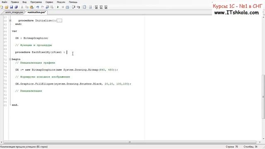Open the Вид menu
Screen dimensions: 265x149
pyautogui.click(x=24, y=2)
